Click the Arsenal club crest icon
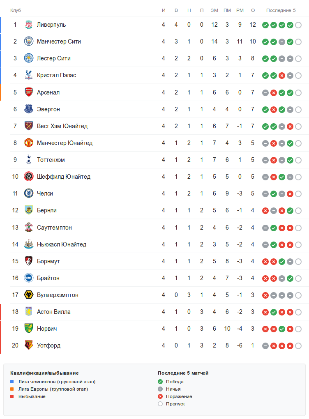309x419 pixels. (29, 92)
